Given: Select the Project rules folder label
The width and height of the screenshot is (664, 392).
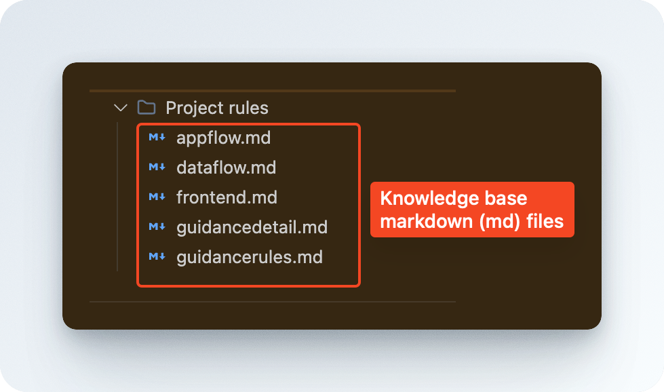Looking at the screenshot, I should coord(217,108).
